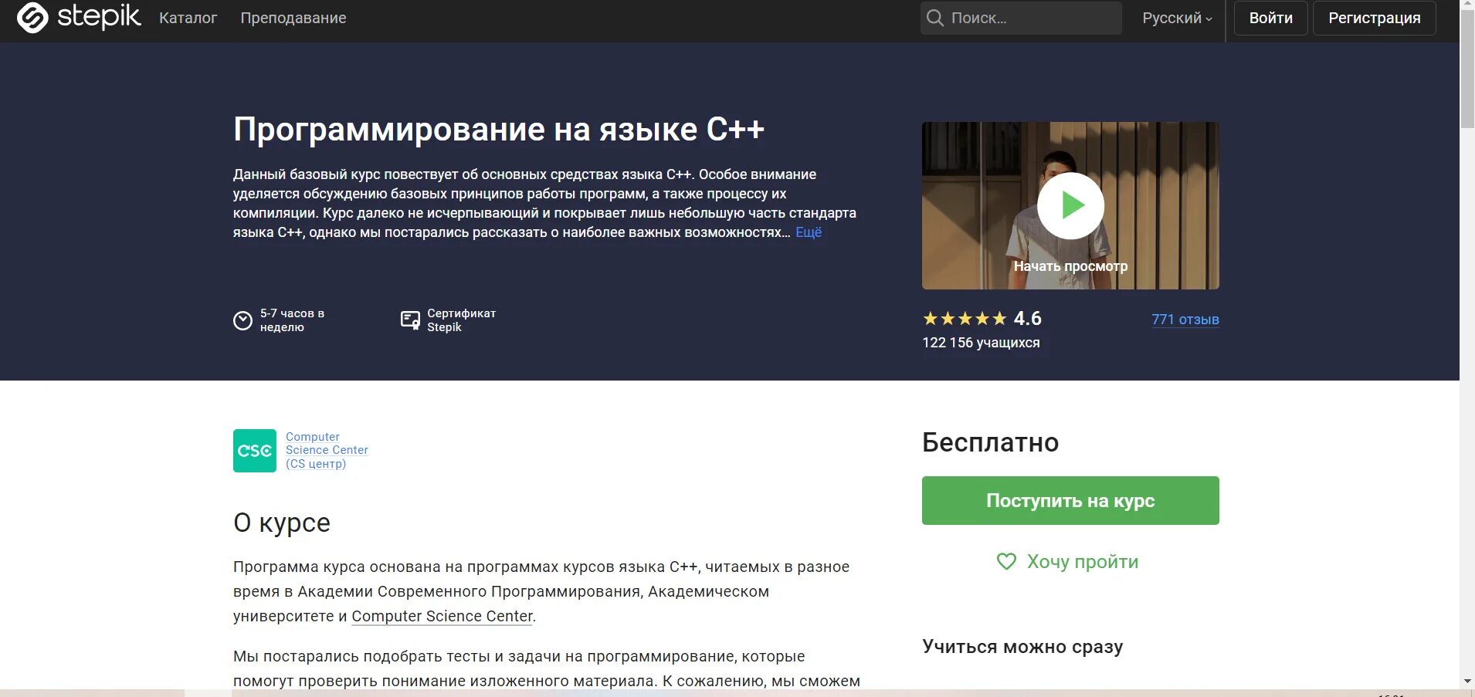Focus the Поиск search field
Viewport: 1475px width, 697px height.
1021,18
